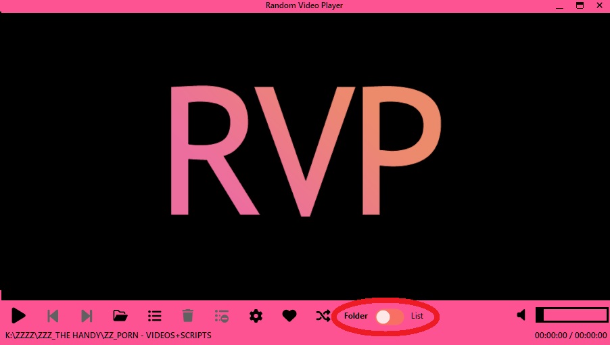
Task: Click the shuffle icon
Action: tap(323, 315)
